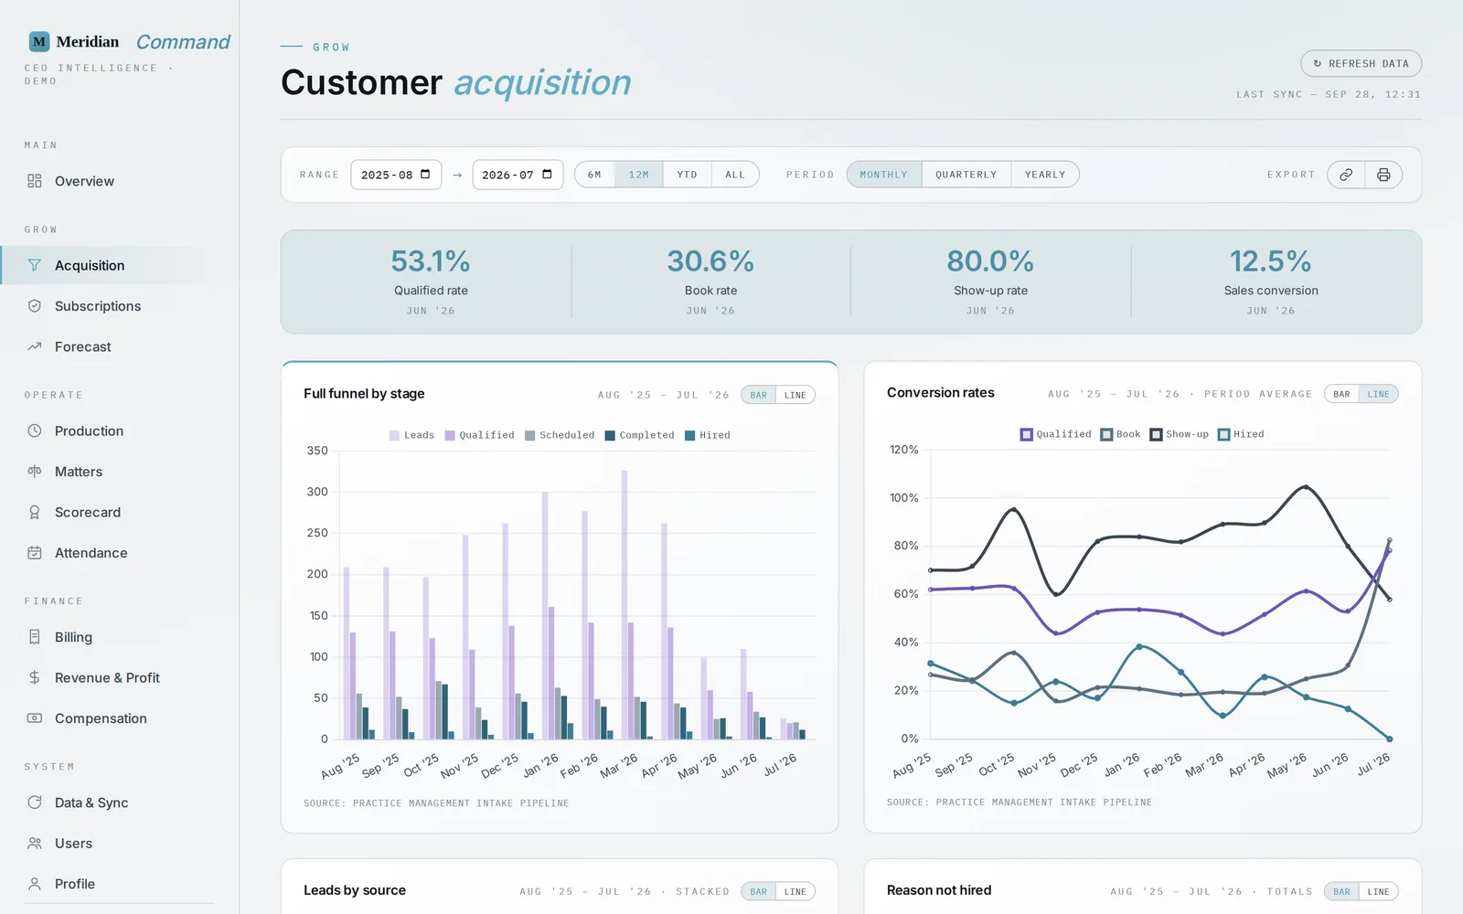Switch Conversion rates chart to Bar view
The height and width of the screenshot is (914, 1463).
[x=1341, y=394]
